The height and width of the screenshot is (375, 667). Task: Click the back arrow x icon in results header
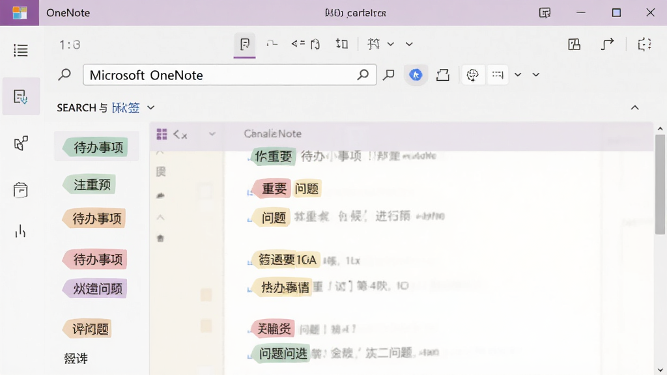[x=180, y=135]
